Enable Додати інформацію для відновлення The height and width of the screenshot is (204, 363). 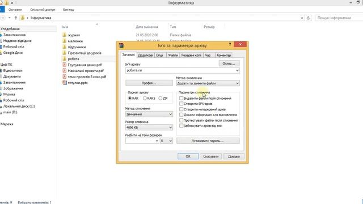[x=181, y=114]
